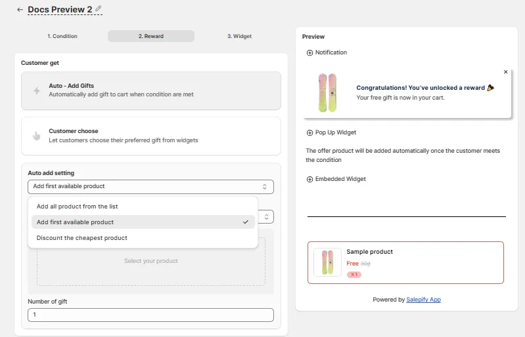The width and height of the screenshot is (525, 337).
Task: Select 'Discount the cheapest product' option
Action: click(143, 238)
